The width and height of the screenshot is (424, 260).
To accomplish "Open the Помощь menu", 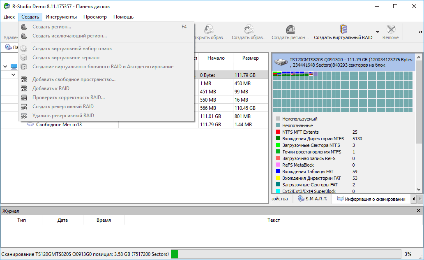I will pos(123,17).
